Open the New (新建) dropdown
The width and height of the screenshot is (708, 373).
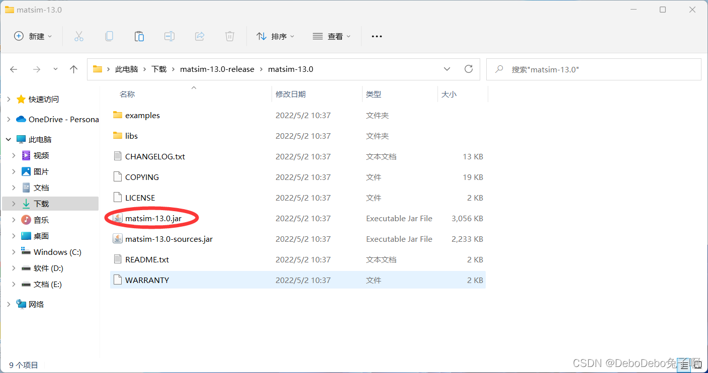pos(33,36)
